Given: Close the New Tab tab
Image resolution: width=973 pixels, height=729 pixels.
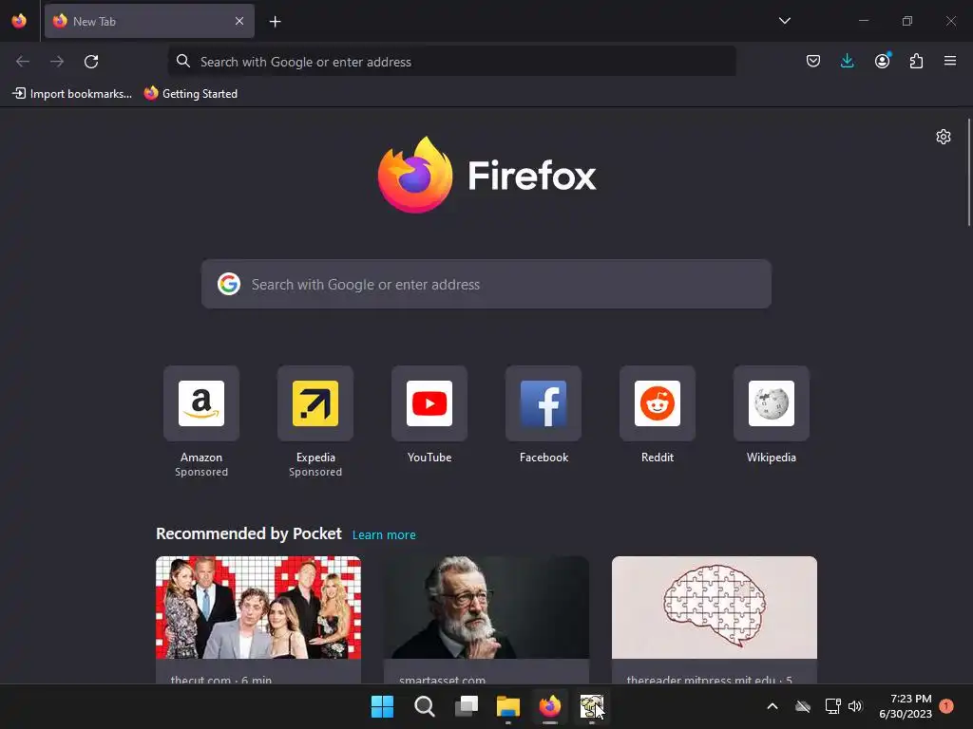Looking at the screenshot, I should [x=239, y=21].
